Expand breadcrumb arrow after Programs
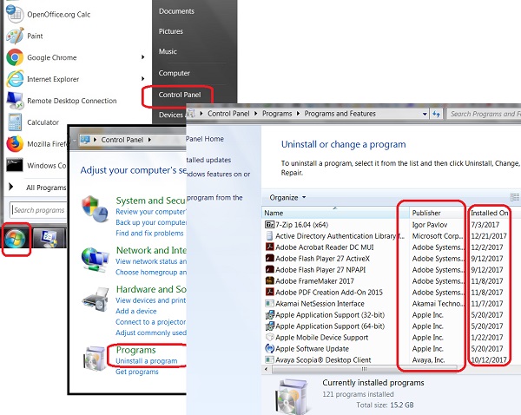Viewport: 521px width, 415px height. click(298, 114)
